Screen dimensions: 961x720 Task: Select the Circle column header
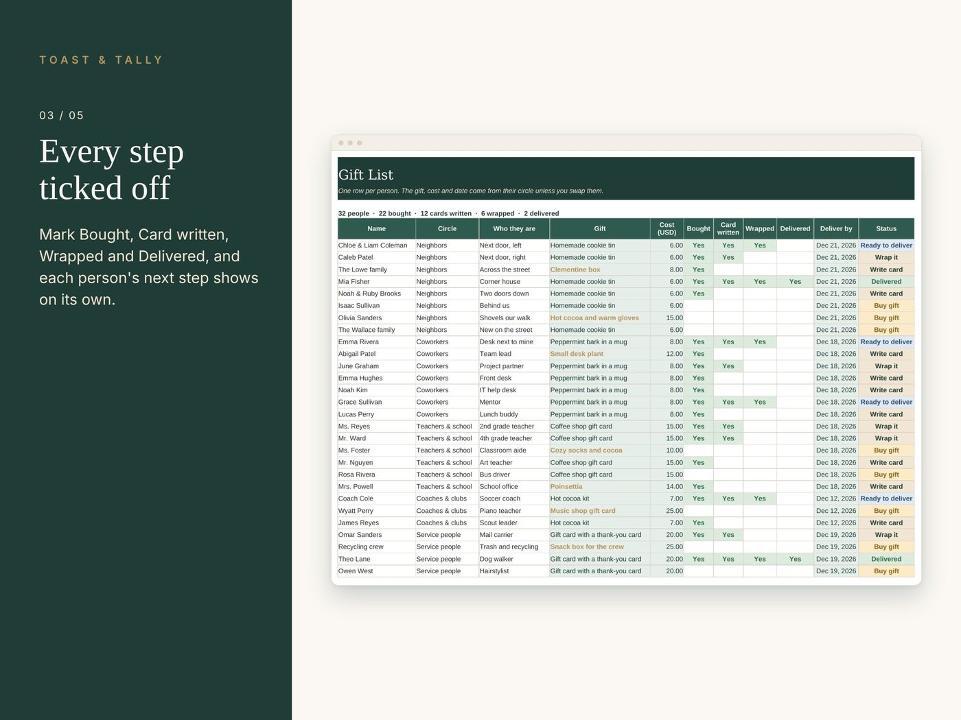pos(447,228)
